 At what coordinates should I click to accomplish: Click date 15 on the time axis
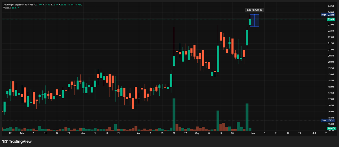point(162,133)
